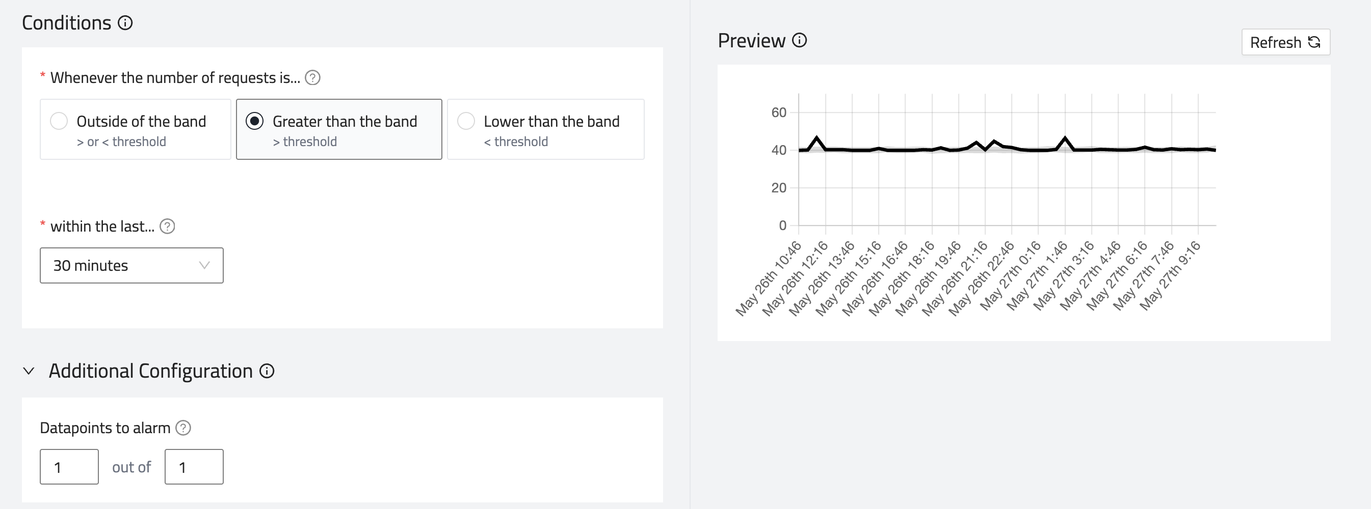Click the Refresh button text
1371x509 pixels.
click(x=1275, y=43)
